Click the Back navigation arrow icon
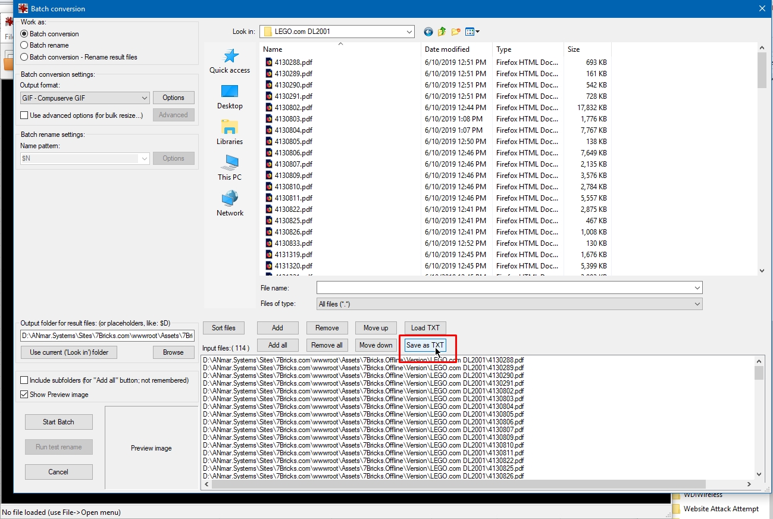Screen dimensions: 773x519 428,32
